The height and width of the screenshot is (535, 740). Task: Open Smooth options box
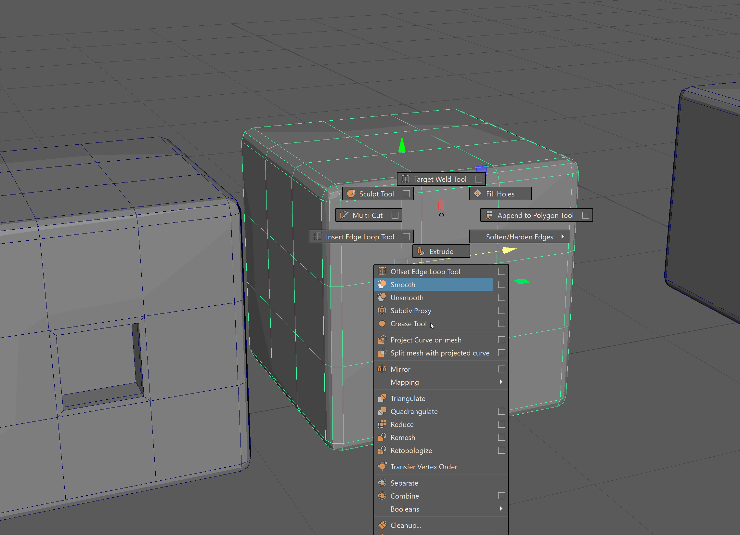[x=501, y=285]
